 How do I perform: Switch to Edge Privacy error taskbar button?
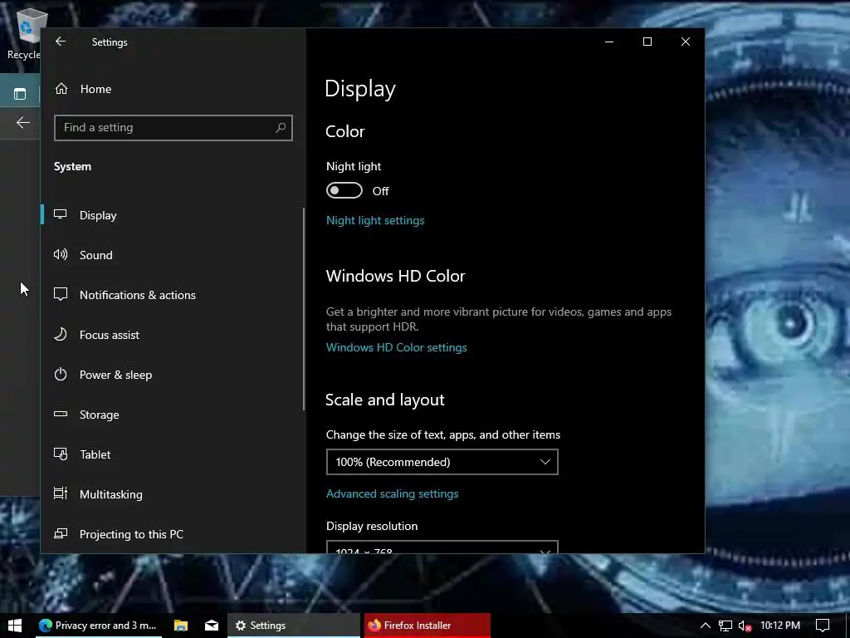pos(98,626)
